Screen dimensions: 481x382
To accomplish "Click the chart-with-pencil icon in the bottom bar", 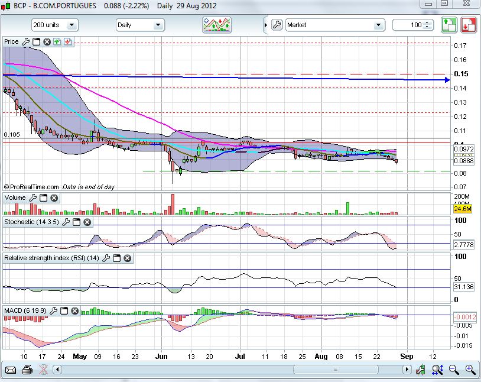I will point(420,370).
